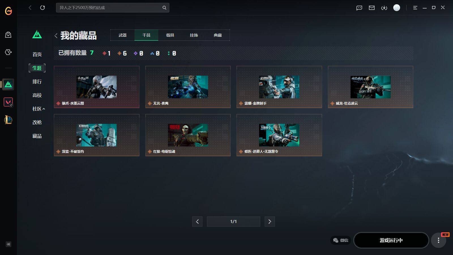Viewport: 453px width, 255px height.
Task: Open the 无名-夜鹰 skin card
Action: coord(188,87)
